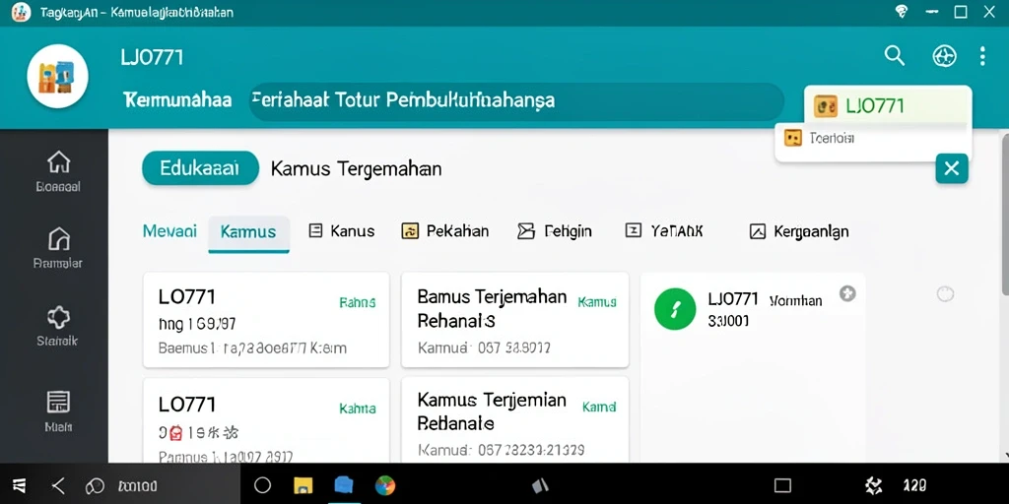Open the first LO771 card

click(266, 320)
